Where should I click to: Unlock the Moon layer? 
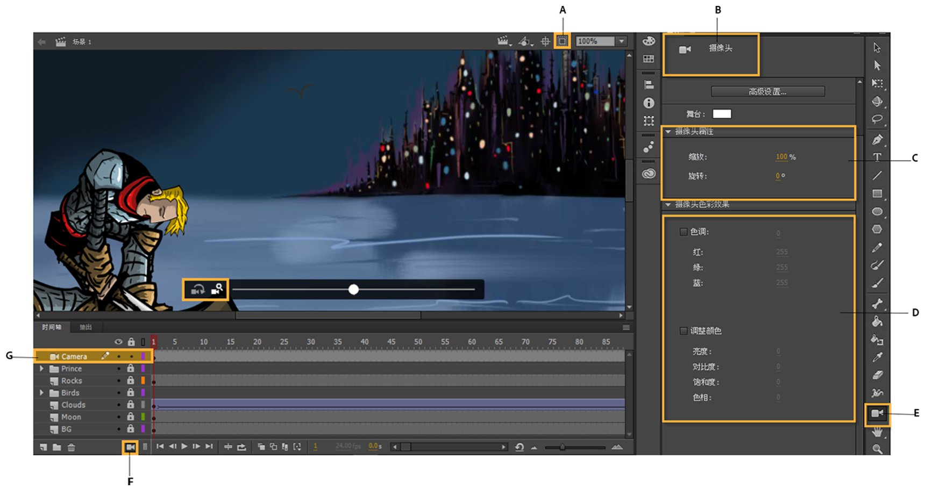[x=130, y=417]
